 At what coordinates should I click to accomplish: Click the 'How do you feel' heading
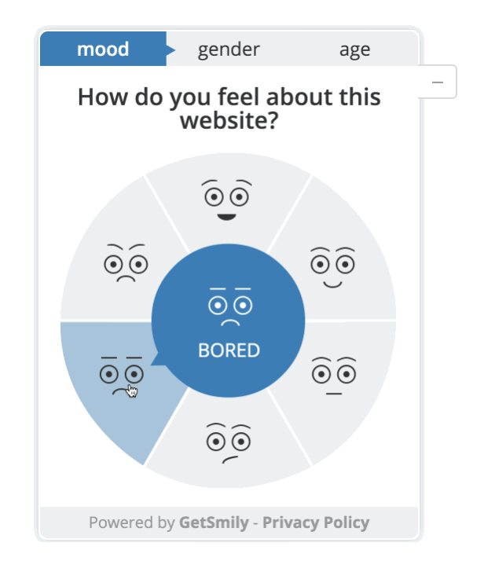(x=229, y=108)
